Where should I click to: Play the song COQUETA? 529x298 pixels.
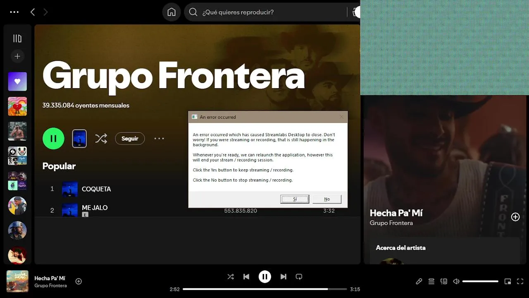tap(96, 189)
